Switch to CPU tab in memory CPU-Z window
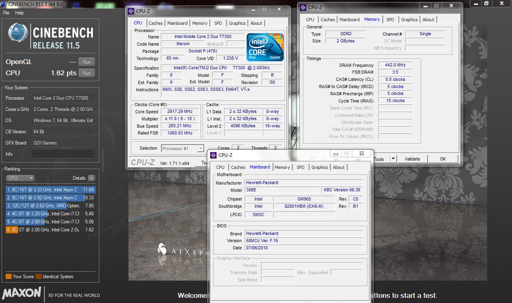Screen dimensions: 512x303 [310, 20]
